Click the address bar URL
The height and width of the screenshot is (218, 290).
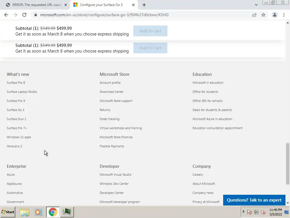[x=104, y=15]
